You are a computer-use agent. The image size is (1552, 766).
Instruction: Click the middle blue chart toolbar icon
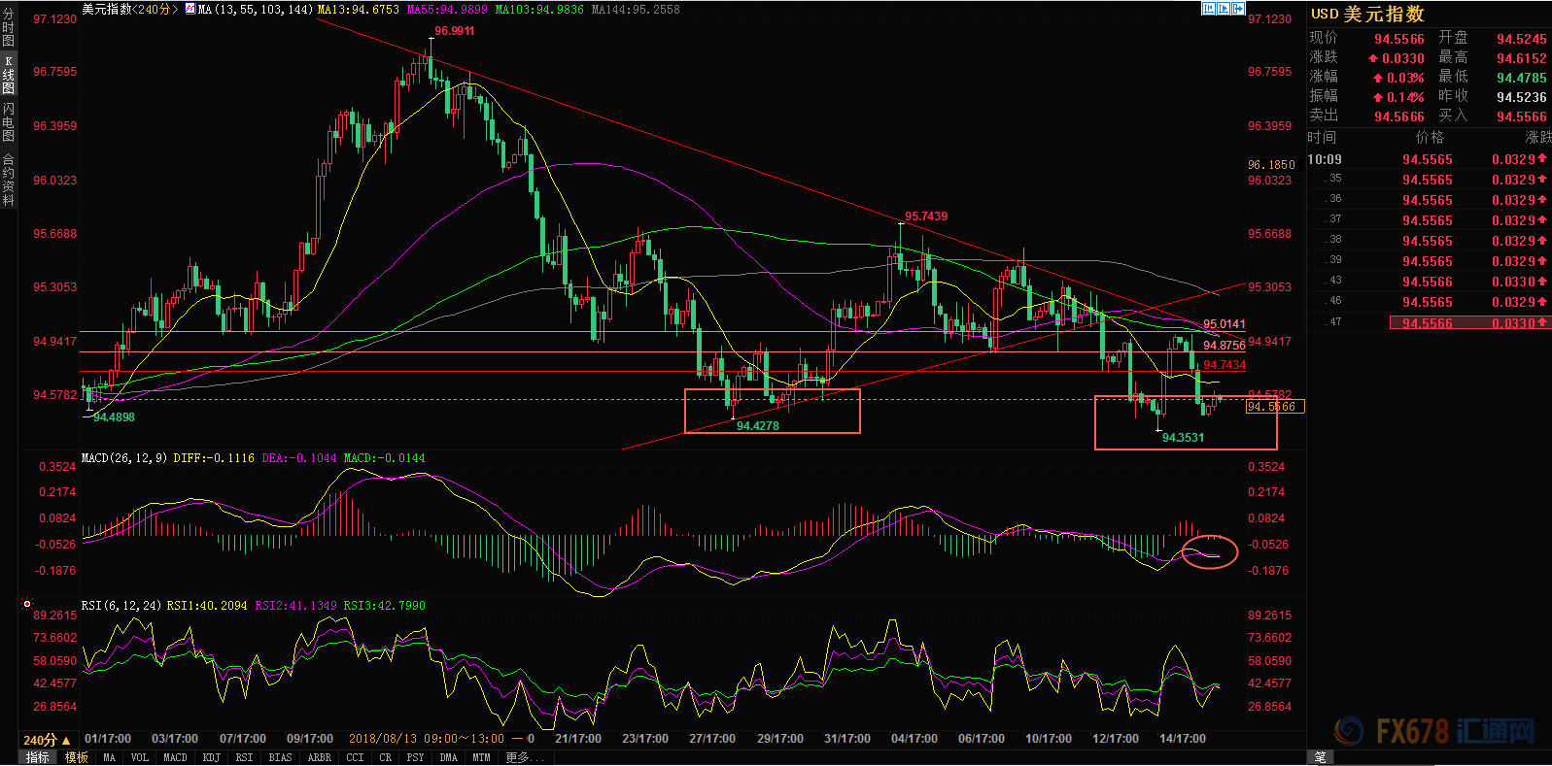click(x=1224, y=9)
